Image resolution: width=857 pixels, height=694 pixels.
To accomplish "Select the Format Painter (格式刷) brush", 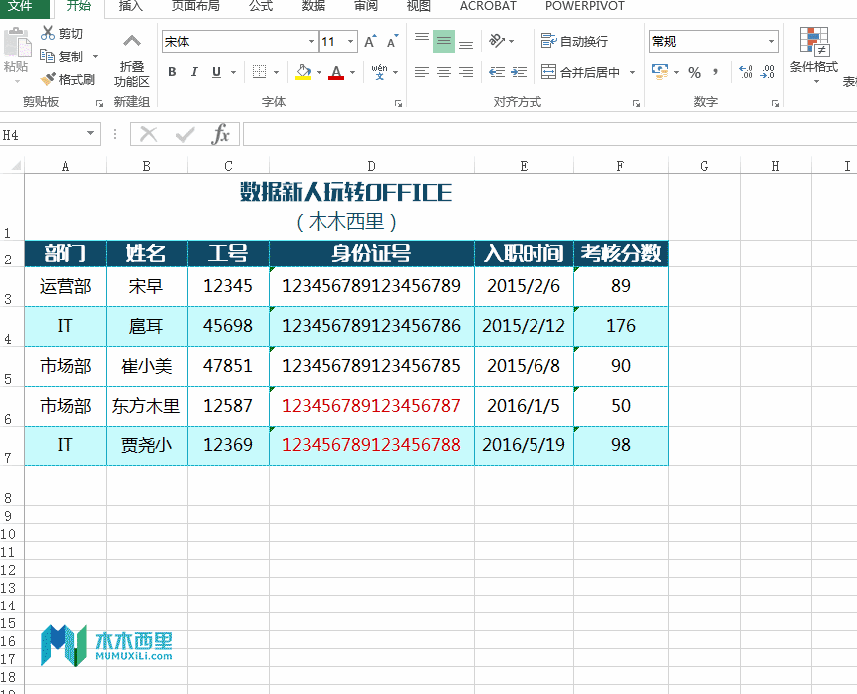I will click(x=48, y=80).
